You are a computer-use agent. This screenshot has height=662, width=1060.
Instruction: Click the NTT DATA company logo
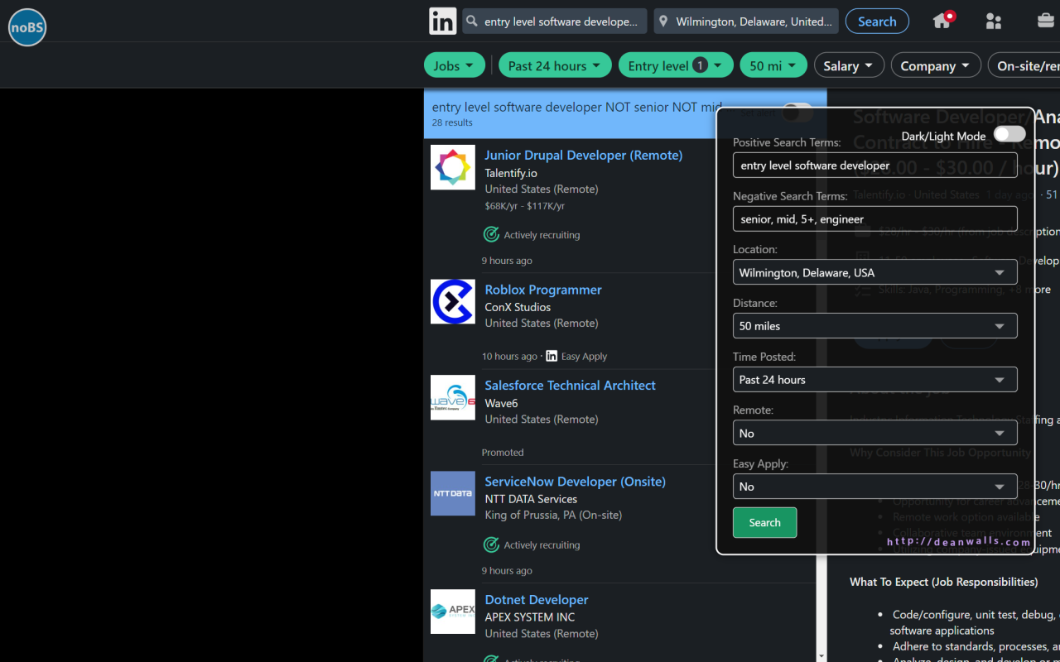453,493
